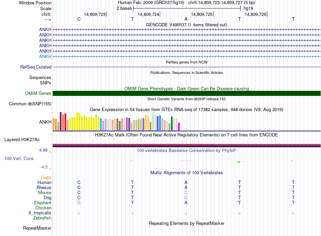The width and height of the screenshot is (321, 236).
Task: Click the SNPs track label
Action: tap(46, 83)
